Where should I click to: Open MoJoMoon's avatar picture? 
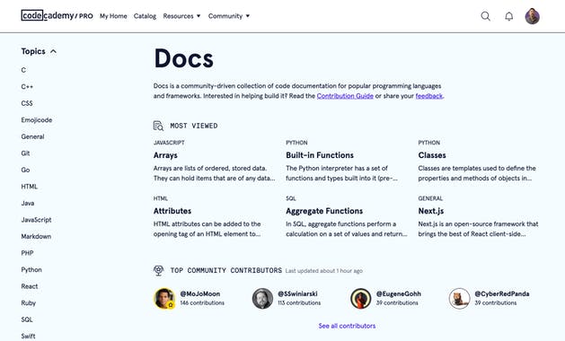164,298
